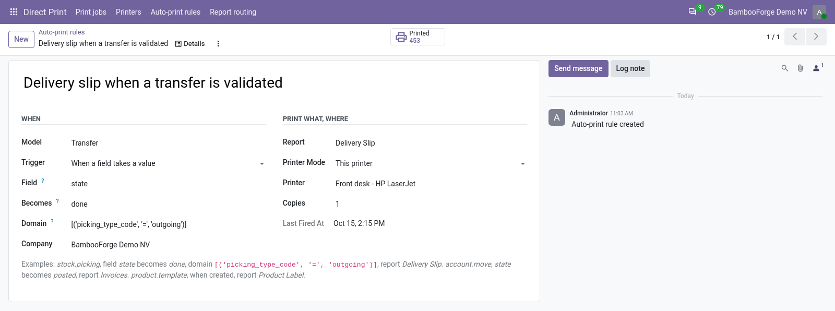
Task: Click the Field input containing state
Action: (x=169, y=184)
